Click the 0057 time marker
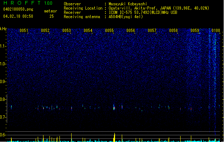This screenshot has height=142, width=224. pos(152,31)
